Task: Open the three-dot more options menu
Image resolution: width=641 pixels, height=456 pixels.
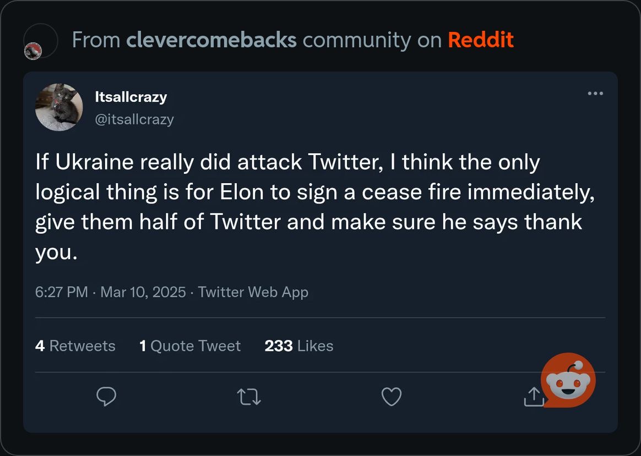Action: click(595, 94)
